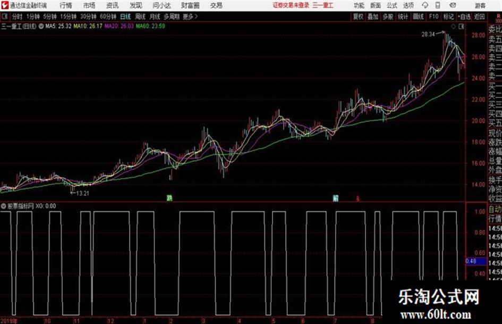The height and width of the screenshot is (324, 502).
Task: Click the cyan marker icon near month 7
Action: (x=335, y=198)
